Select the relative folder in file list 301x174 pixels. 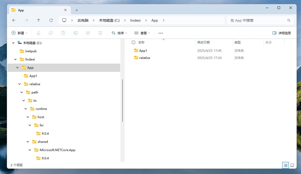click(x=144, y=58)
